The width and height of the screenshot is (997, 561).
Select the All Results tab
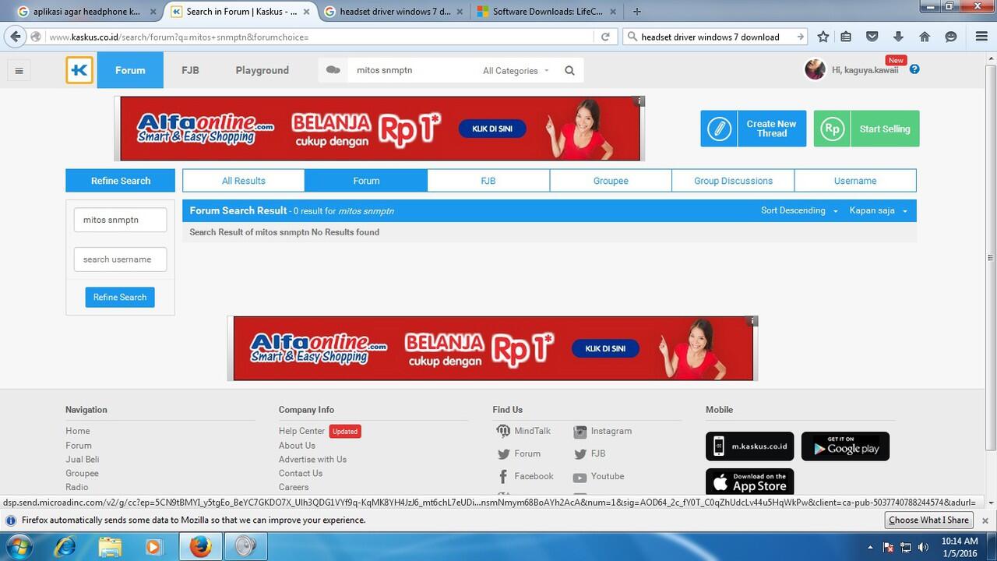point(244,181)
